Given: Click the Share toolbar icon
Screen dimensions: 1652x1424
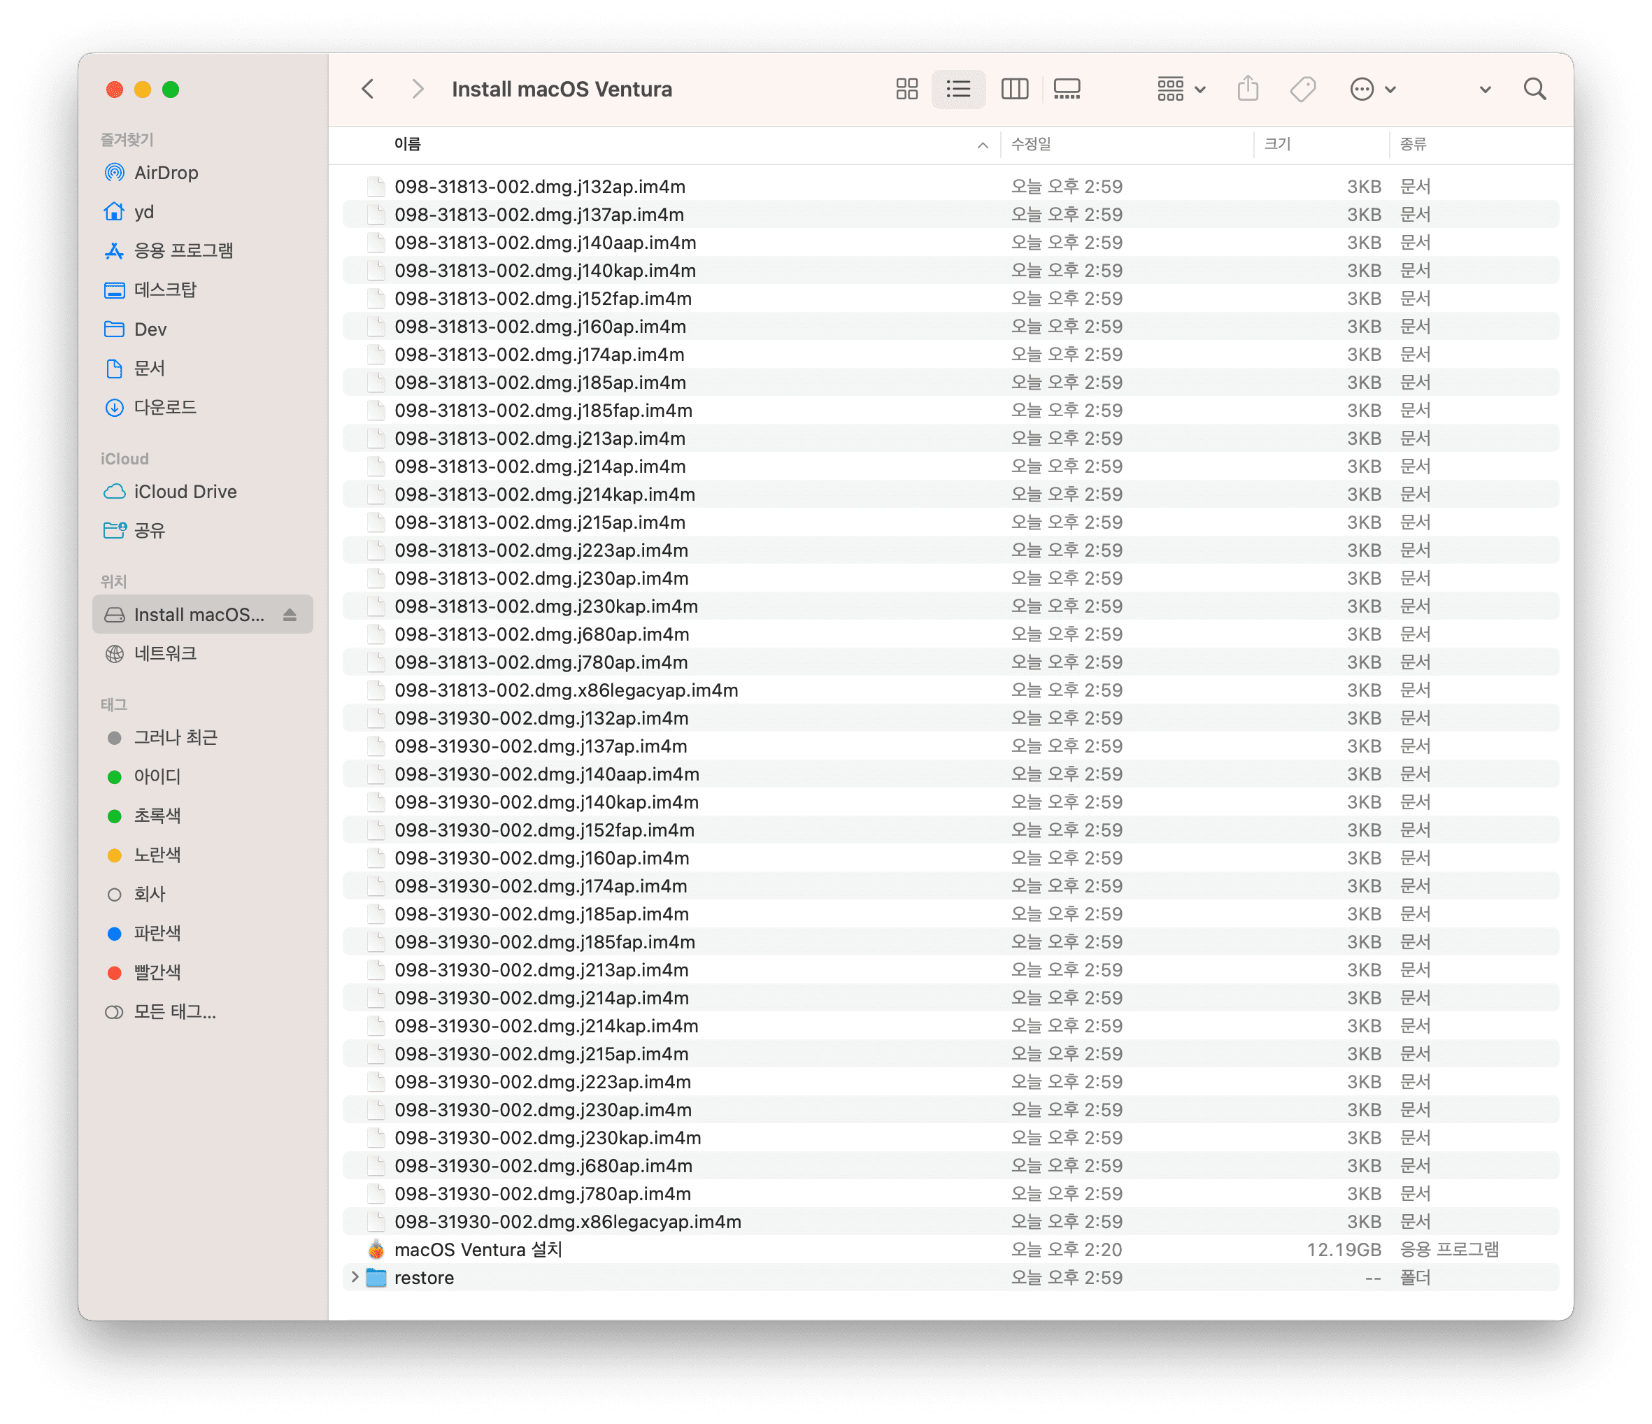Looking at the screenshot, I should (x=1248, y=89).
